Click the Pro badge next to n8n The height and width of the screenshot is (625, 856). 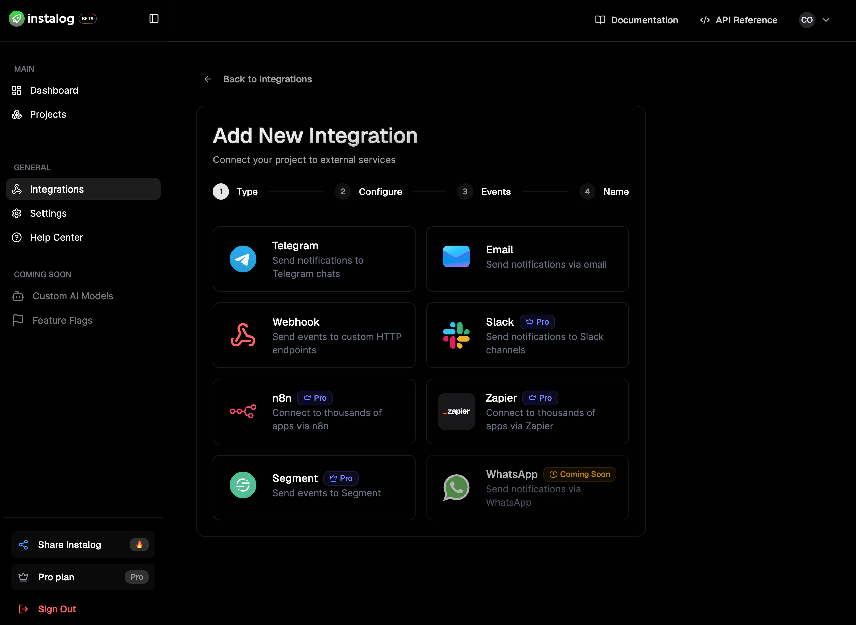click(315, 398)
